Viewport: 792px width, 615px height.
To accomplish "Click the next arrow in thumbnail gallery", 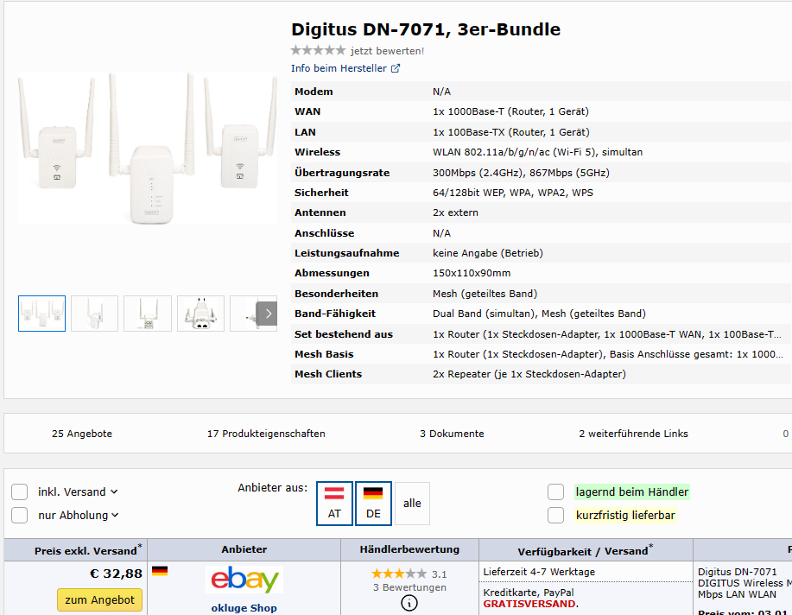I will 268,314.
